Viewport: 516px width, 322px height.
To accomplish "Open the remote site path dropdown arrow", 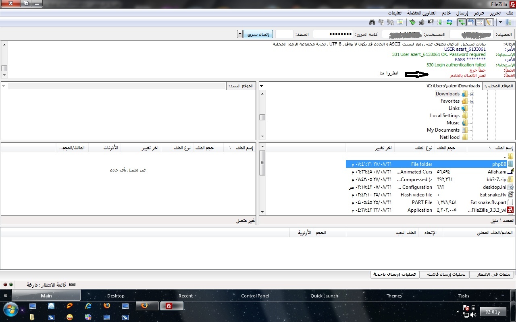I will (4, 86).
